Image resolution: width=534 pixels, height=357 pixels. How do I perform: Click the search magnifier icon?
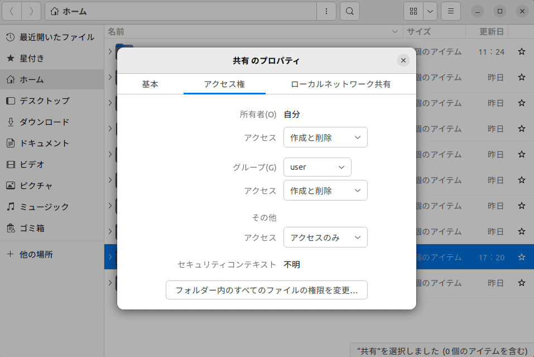coord(350,11)
